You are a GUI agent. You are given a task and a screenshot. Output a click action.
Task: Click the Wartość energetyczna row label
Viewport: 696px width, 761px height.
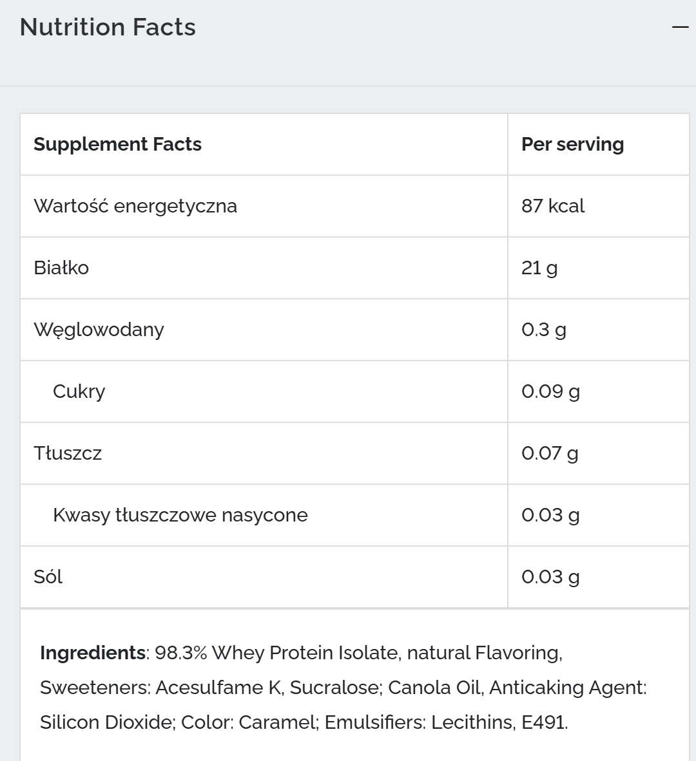(135, 206)
